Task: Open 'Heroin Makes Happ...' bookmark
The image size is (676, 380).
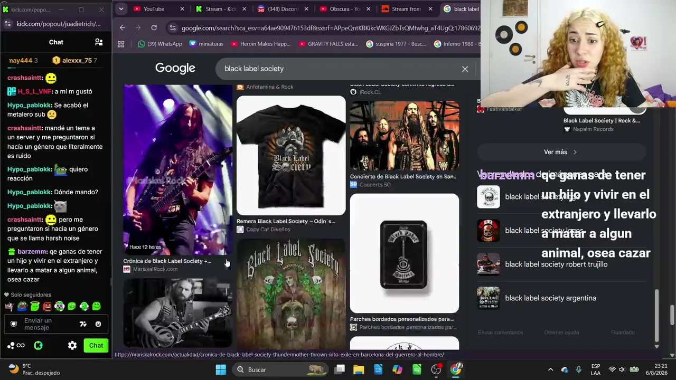Action: tap(260, 44)
